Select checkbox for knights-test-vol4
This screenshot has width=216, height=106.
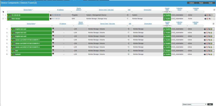[214, 36]
